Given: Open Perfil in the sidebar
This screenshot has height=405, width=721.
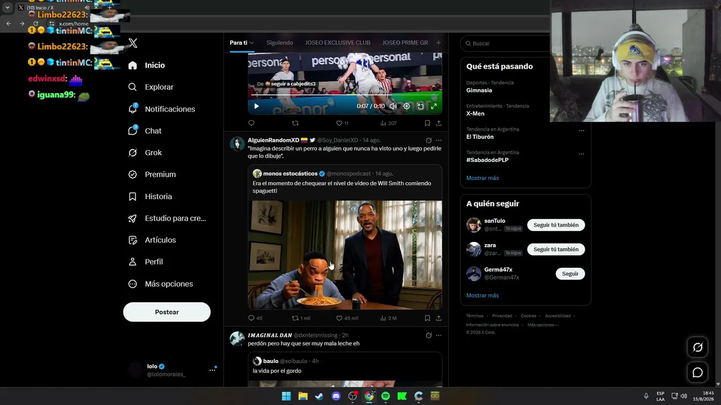Looking at the screenshot, I should pos(145,262).
